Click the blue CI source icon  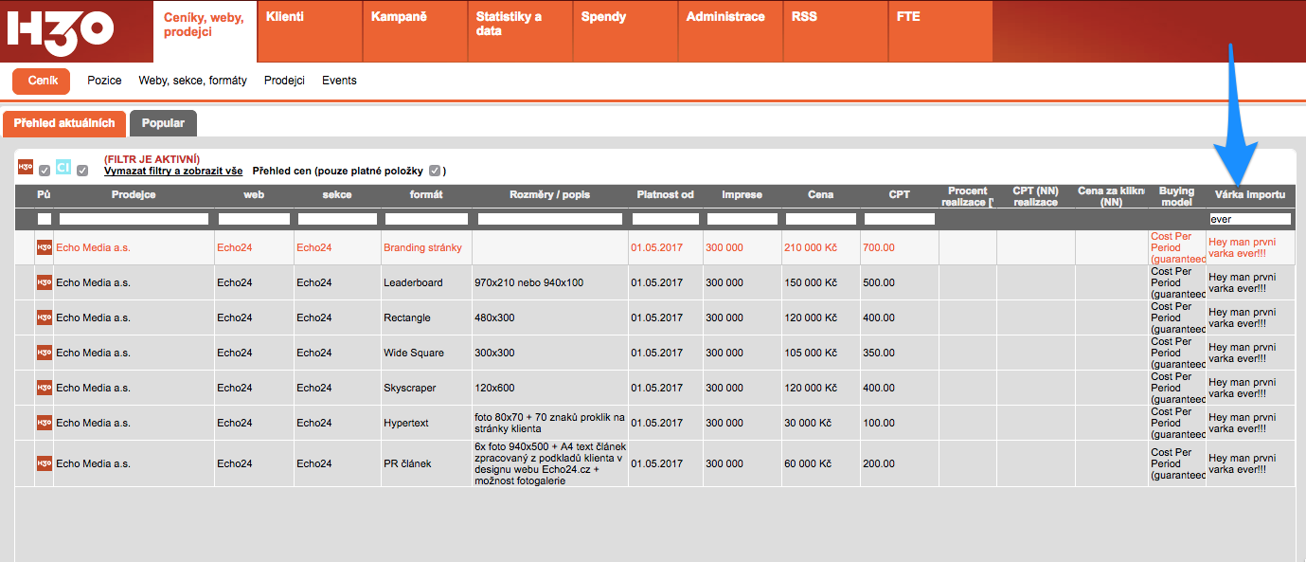63,167
